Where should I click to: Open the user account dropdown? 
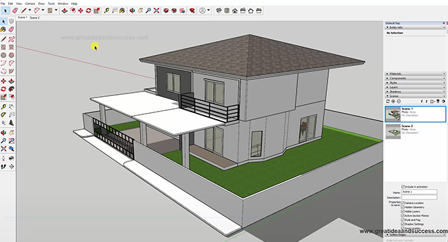click(x=209, y=11)
